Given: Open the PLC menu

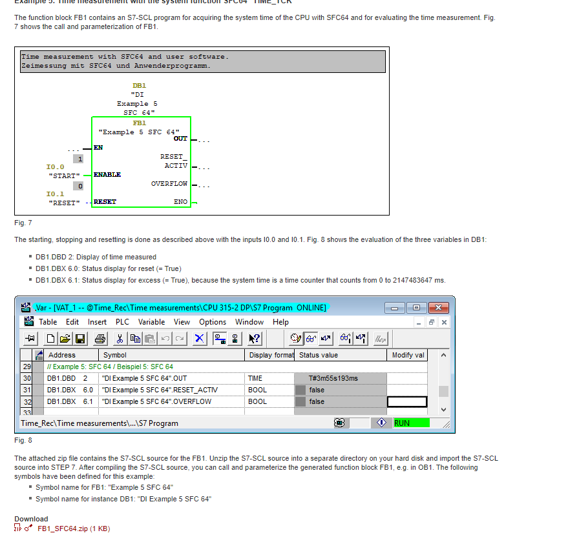Looking at the screenshot, I should coord(122,322).
